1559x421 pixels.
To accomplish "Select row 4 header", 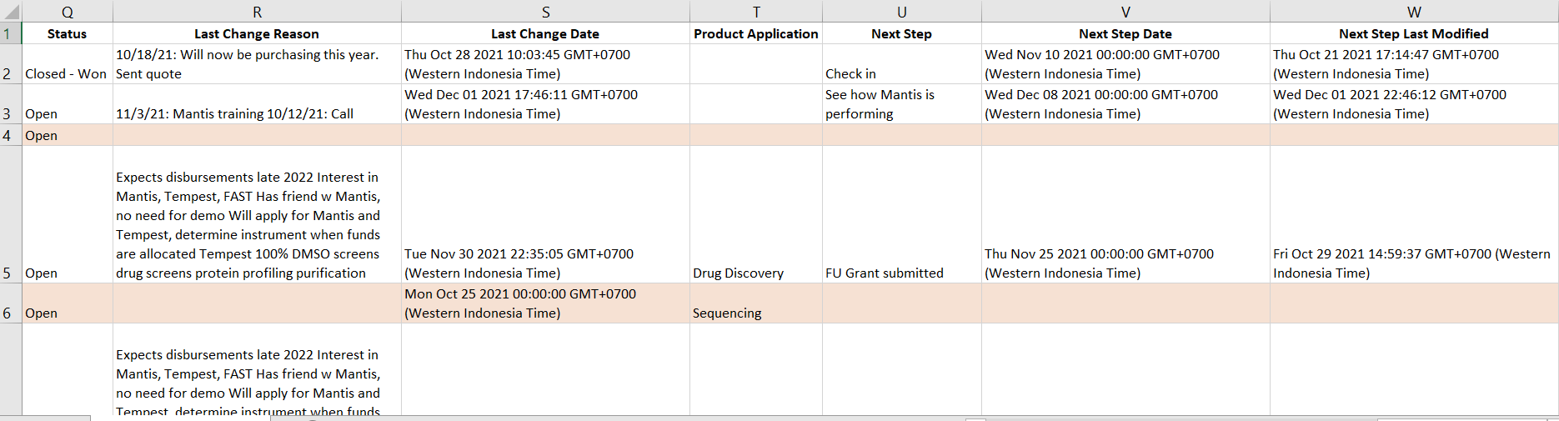I will coord(11,135).
